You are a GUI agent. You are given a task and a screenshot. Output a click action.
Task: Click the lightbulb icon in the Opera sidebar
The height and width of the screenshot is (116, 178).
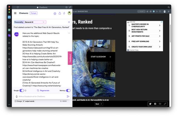point(9,67)
